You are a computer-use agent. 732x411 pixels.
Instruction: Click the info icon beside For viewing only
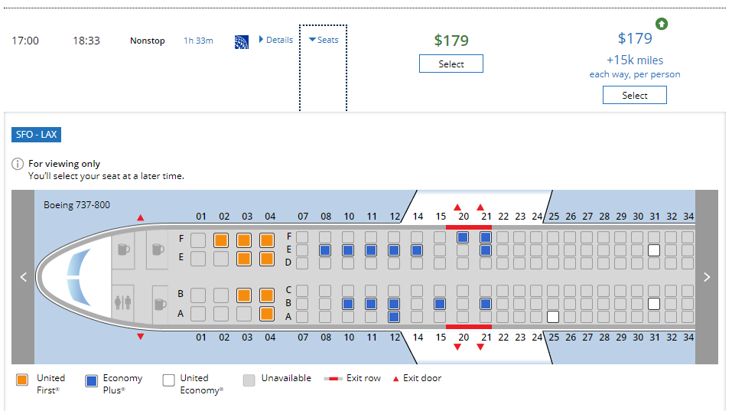click(18, 164)
